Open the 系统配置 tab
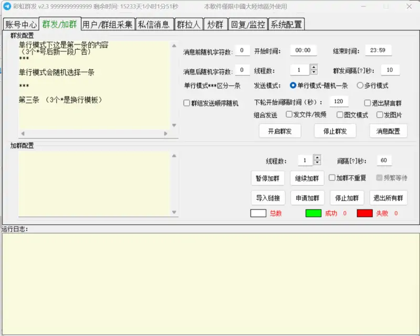 click(x=286, y=24)
